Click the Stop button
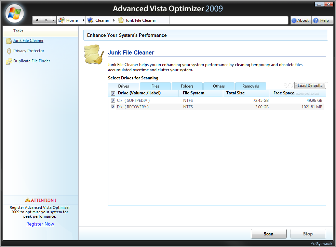The image size is (336, 247). [x=308, y=234]
